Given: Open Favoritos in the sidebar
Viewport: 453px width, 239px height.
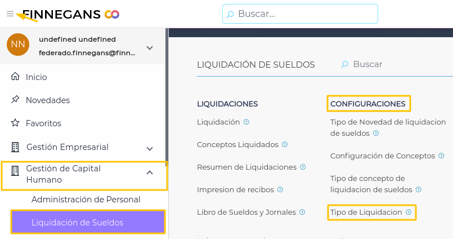Looking at the screenshot, I should coord(43,123).
